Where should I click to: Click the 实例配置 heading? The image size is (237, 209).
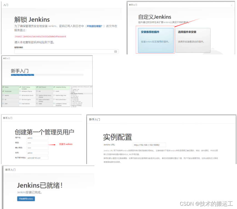[x=118, y=137]
